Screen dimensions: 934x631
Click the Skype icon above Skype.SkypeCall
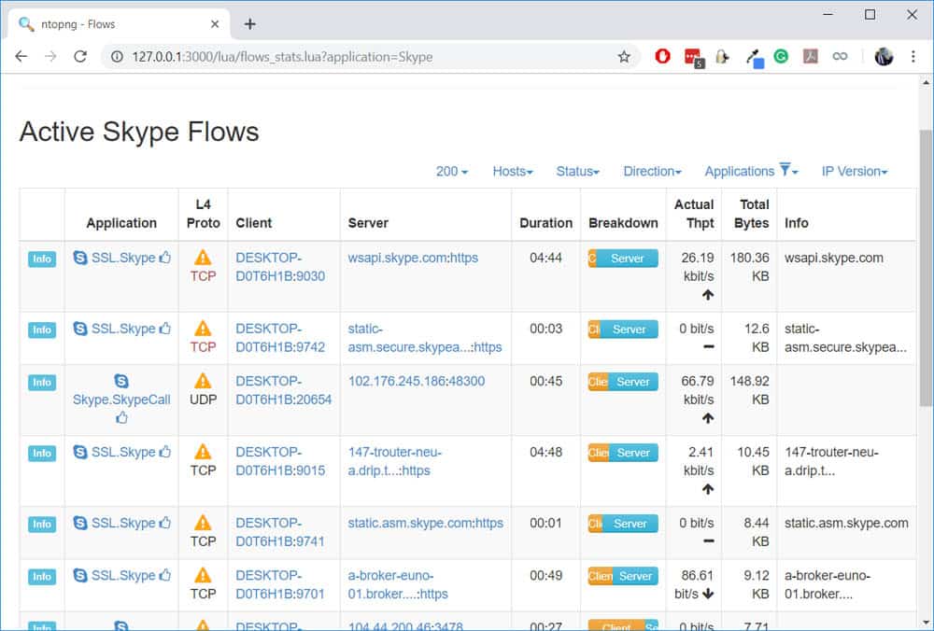click(121, 381)
